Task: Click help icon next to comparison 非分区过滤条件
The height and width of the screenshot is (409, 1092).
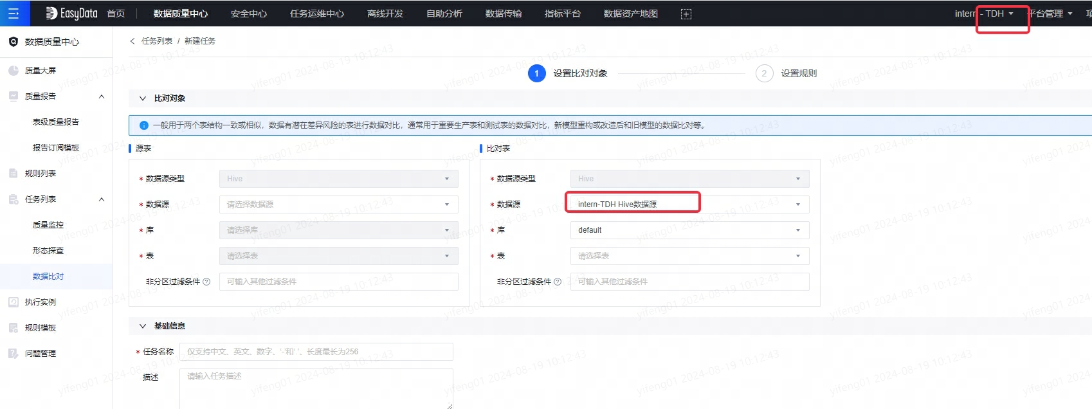Action: [558, 282]
